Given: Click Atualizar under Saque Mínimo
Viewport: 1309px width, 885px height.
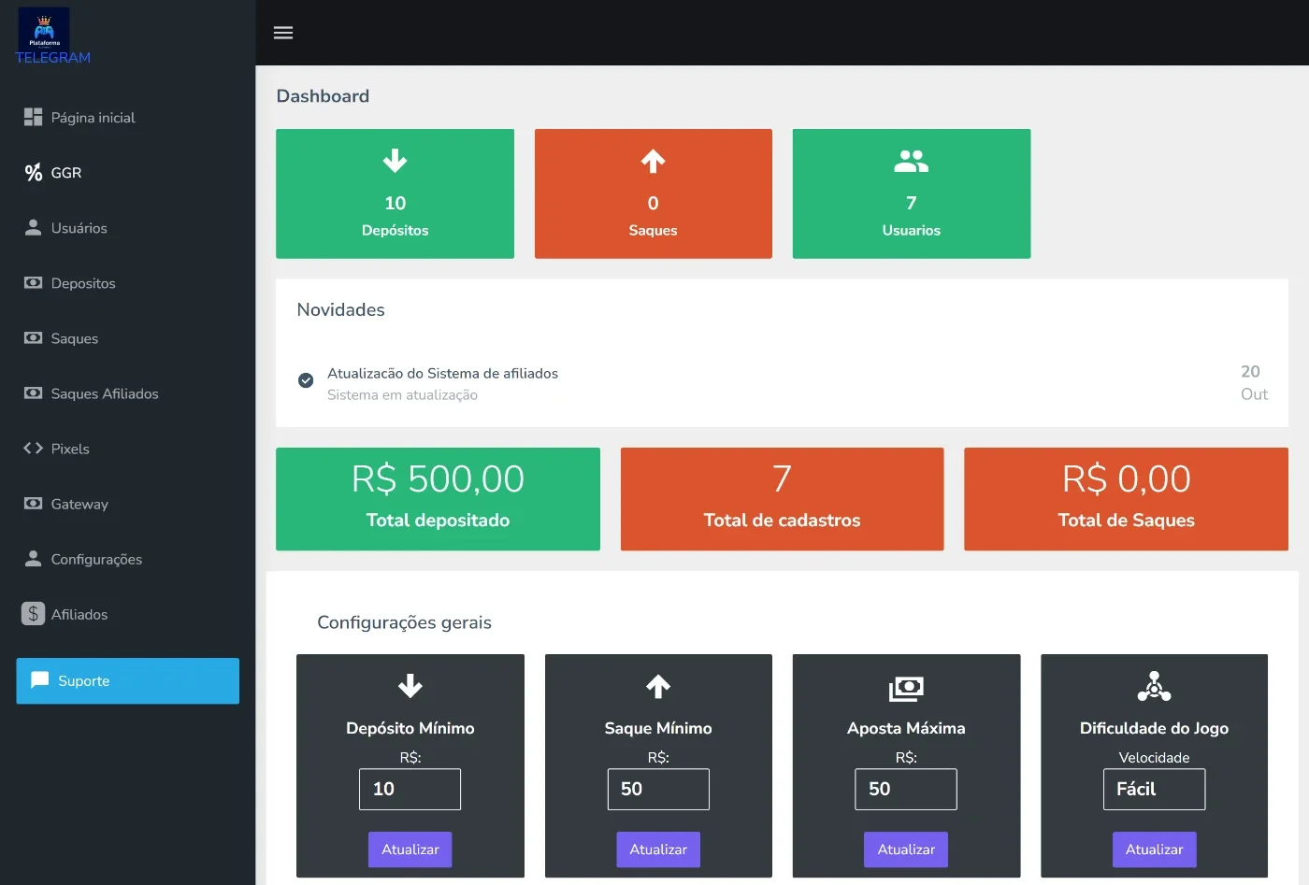Looking at the screenshot, I should tap(658, 849).
